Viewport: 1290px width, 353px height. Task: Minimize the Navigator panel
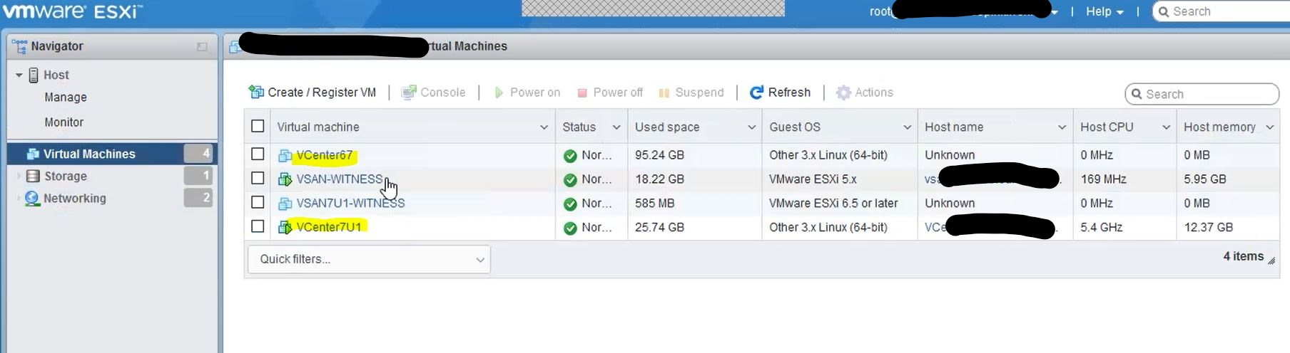(x=202, y=46)
